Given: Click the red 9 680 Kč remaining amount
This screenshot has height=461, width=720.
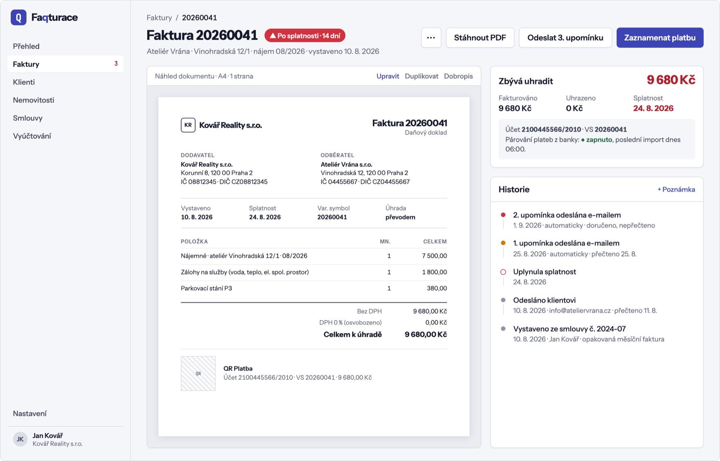Looking at the screenshot, I should click(671, 80).
